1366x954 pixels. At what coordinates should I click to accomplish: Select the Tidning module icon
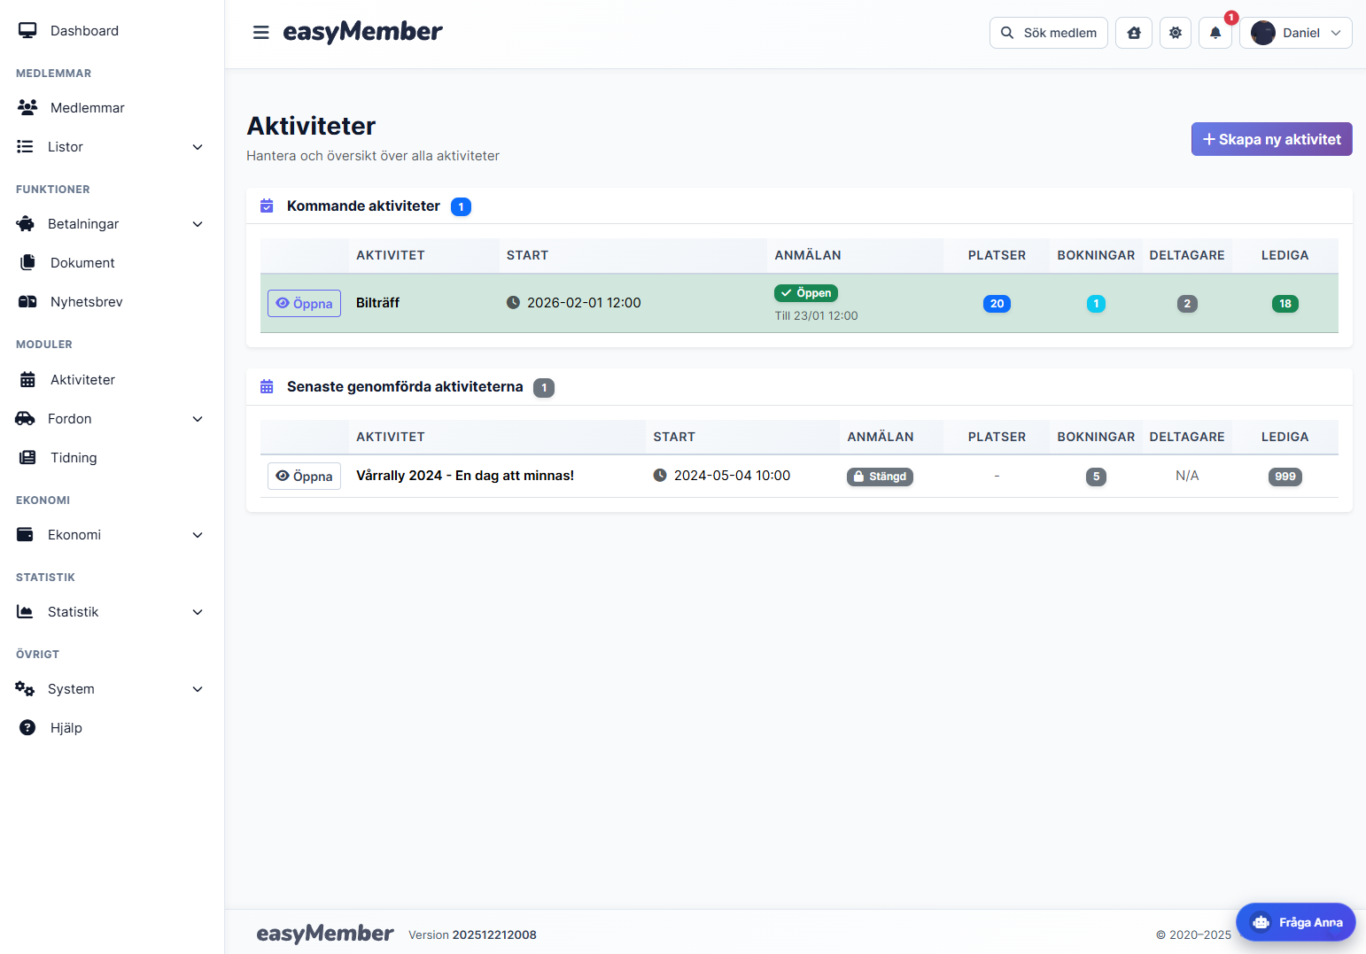tap(27, 457)
